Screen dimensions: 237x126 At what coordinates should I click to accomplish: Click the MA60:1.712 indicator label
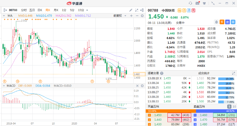click(83, 16)
